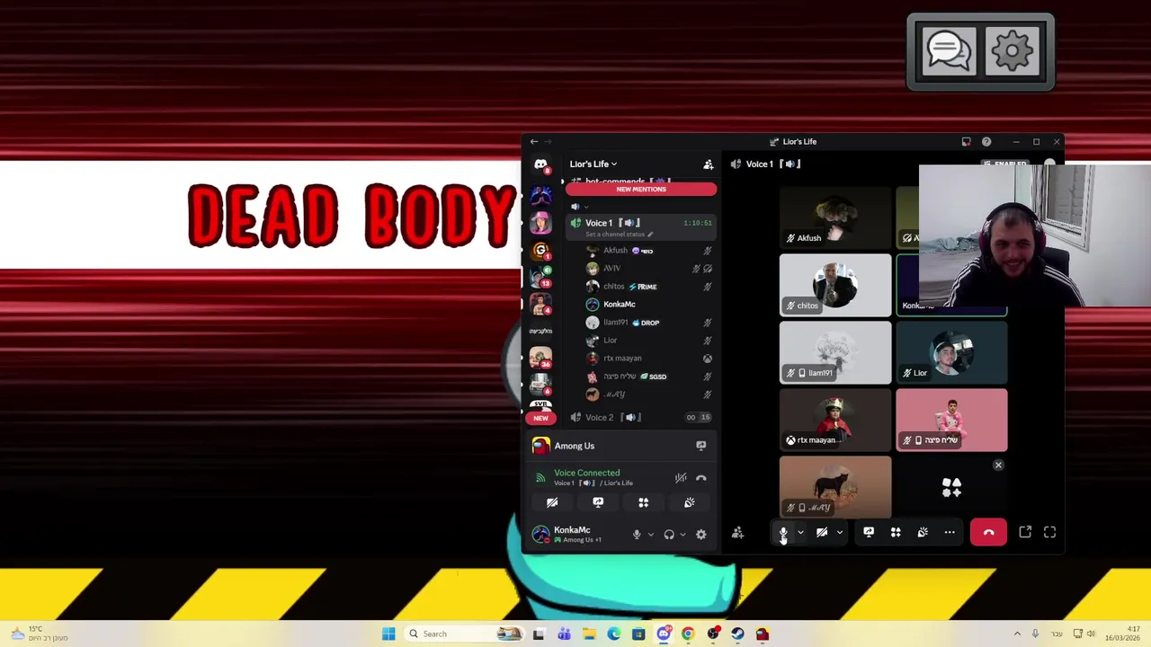Enter full screen for the voice call
The image size is (1151, 647).
click(x=1049, y=532)
